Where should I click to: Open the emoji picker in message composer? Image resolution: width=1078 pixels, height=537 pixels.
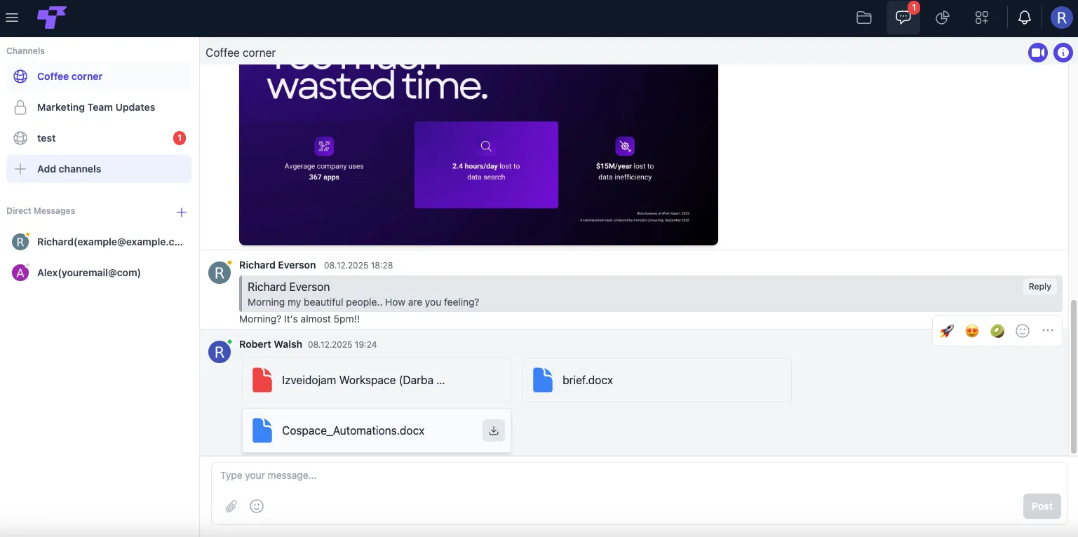[257, 506]
